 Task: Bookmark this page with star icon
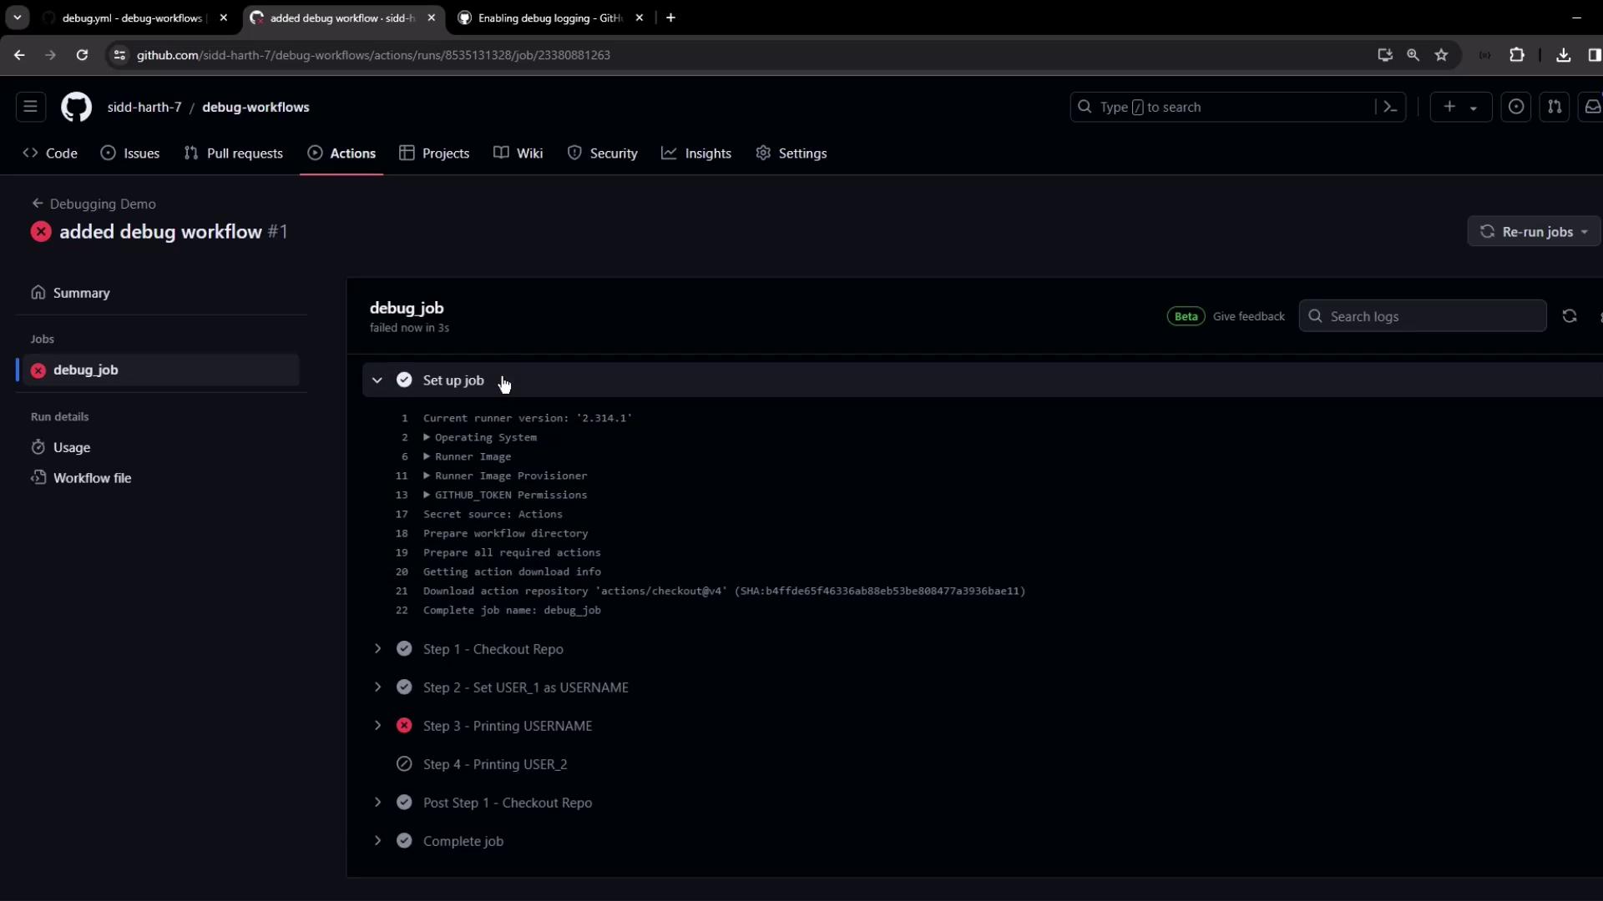[1441, 55]
